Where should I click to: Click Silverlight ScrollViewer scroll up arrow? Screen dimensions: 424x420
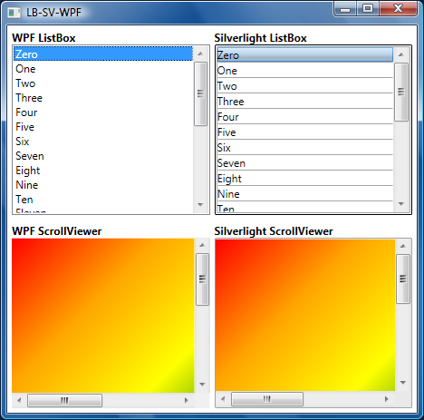pos(403,246)
